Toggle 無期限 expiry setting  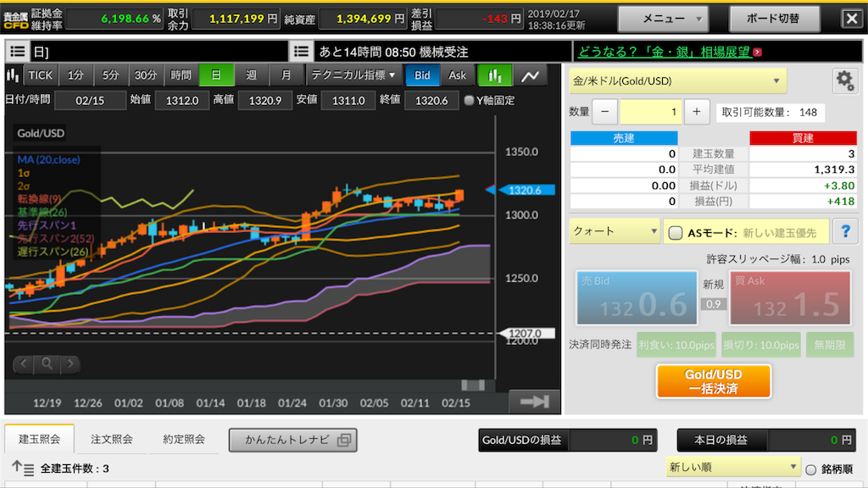[829, 345]
